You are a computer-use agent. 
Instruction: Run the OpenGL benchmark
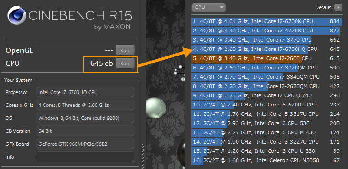(x=125, y=50)
